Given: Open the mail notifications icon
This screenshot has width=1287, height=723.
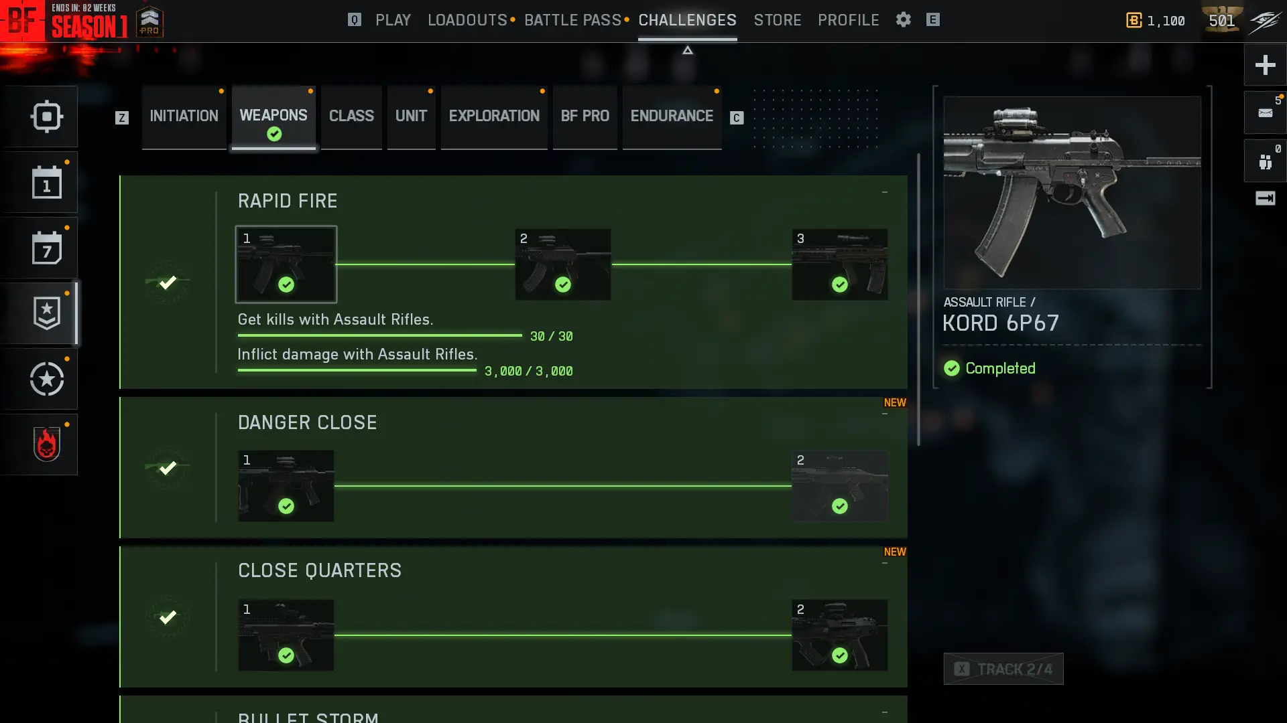Looking at the screenshot, I should coord(1265,113).
